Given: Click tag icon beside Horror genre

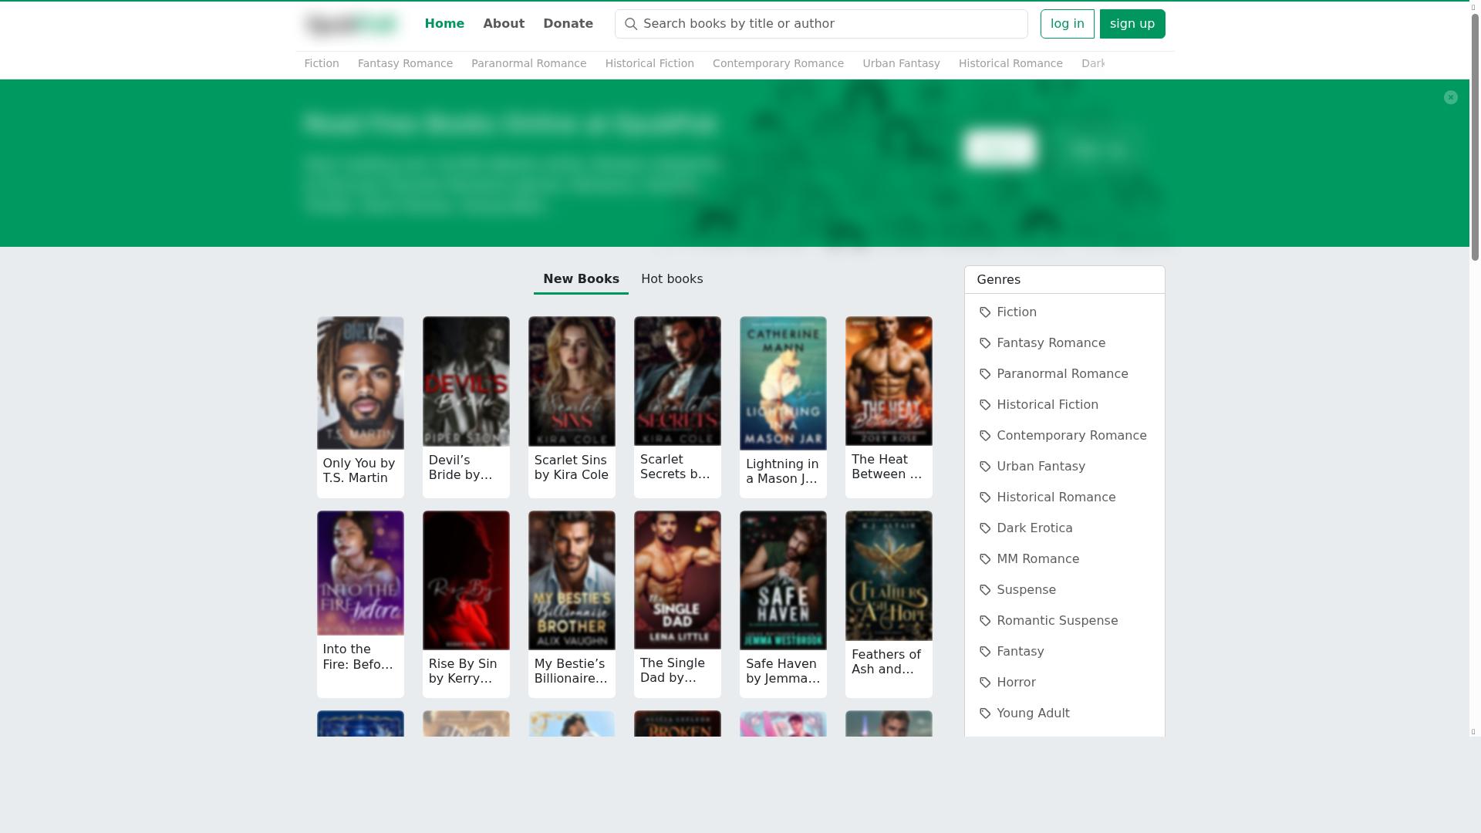Looking at the screenshot, I should pos(985,683).
